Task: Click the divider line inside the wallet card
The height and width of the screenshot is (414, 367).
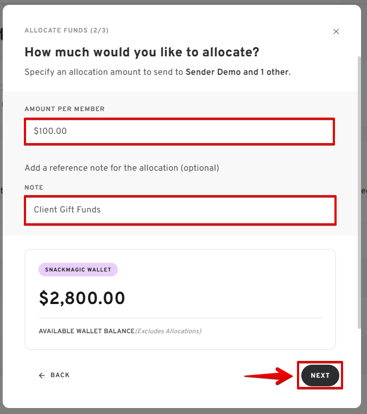Action: click(180, 318)
